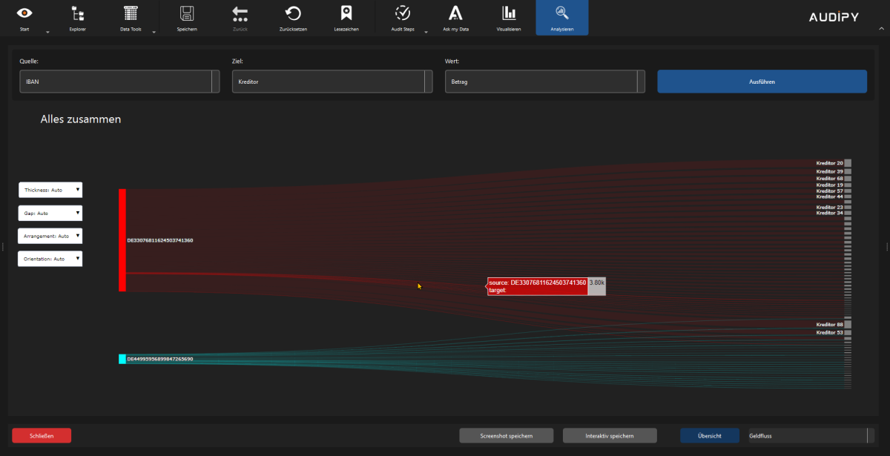Click the cyan IBAN source node bar

pyautogui.click(x=122, y=359)
